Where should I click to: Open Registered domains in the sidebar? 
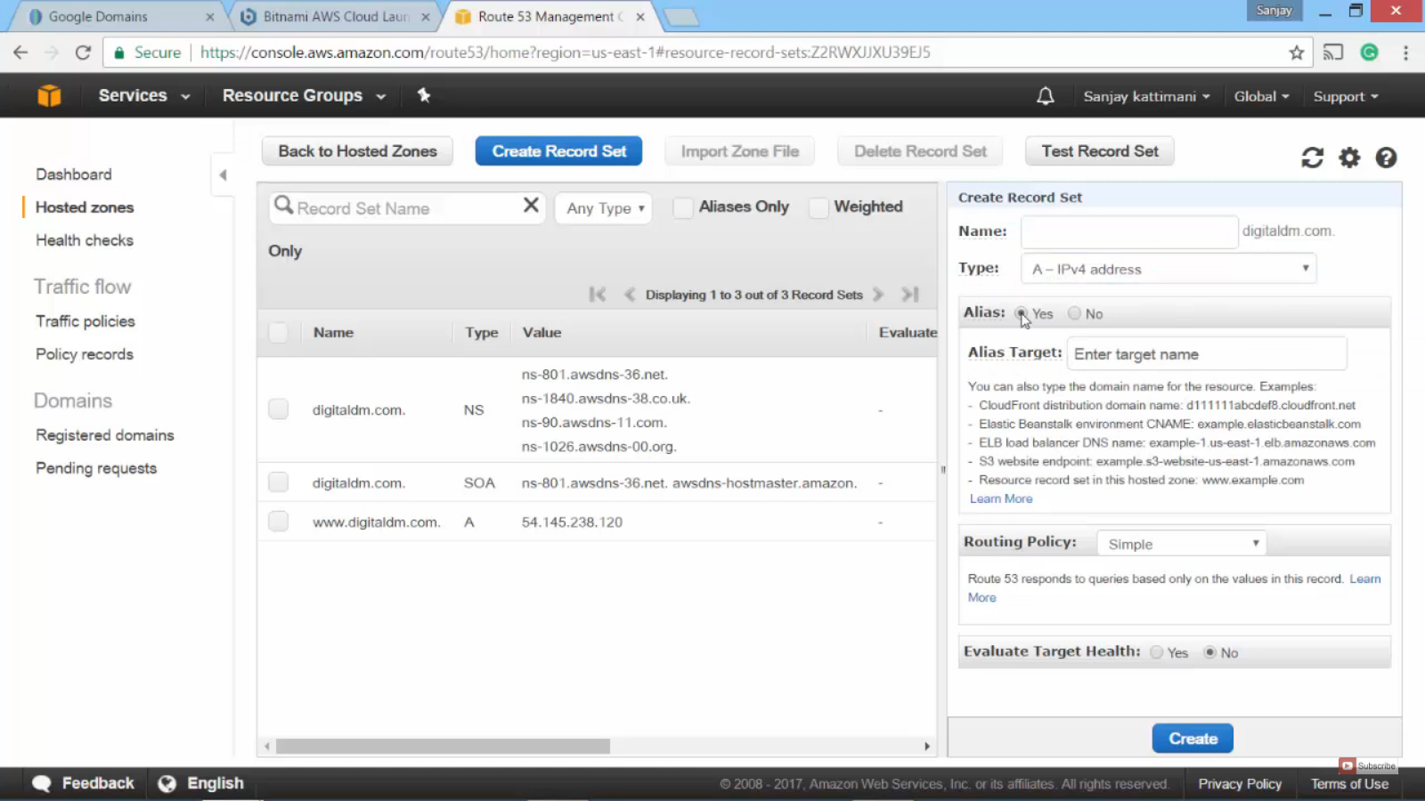pos(105,435)
